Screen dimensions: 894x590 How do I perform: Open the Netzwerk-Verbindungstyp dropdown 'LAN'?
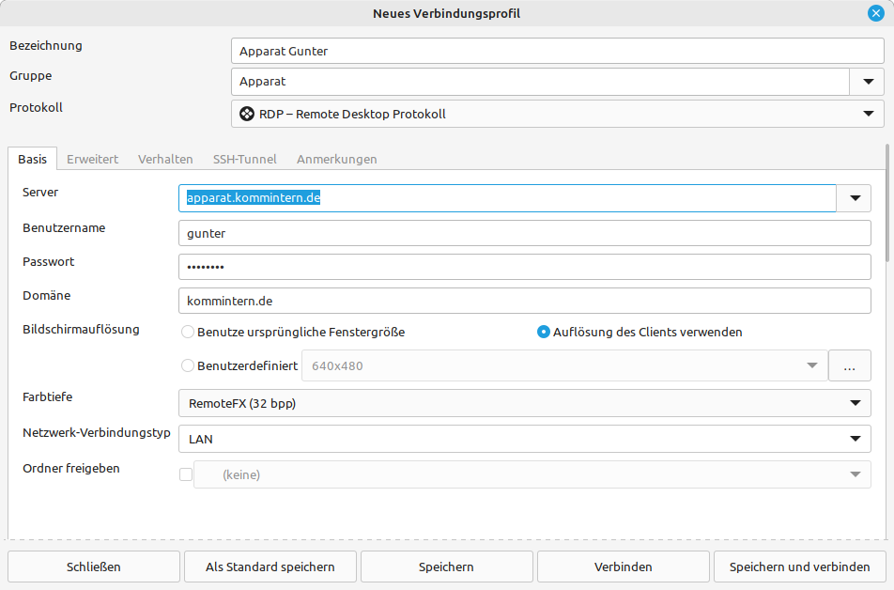[525, 440]
